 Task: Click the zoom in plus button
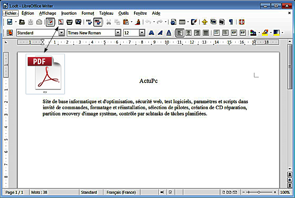point(275,192)
